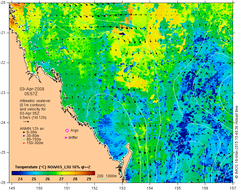This screenshot has height=191, width=239.
Task: Click colorbar tick label 26
Action: coord(48,179)
